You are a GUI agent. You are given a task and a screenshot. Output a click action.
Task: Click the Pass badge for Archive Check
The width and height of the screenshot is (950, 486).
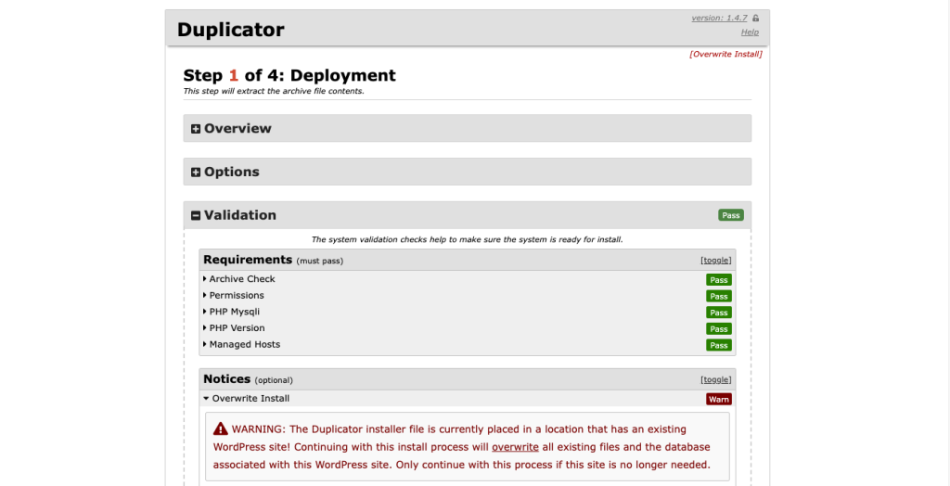click(x=719, y=280)
